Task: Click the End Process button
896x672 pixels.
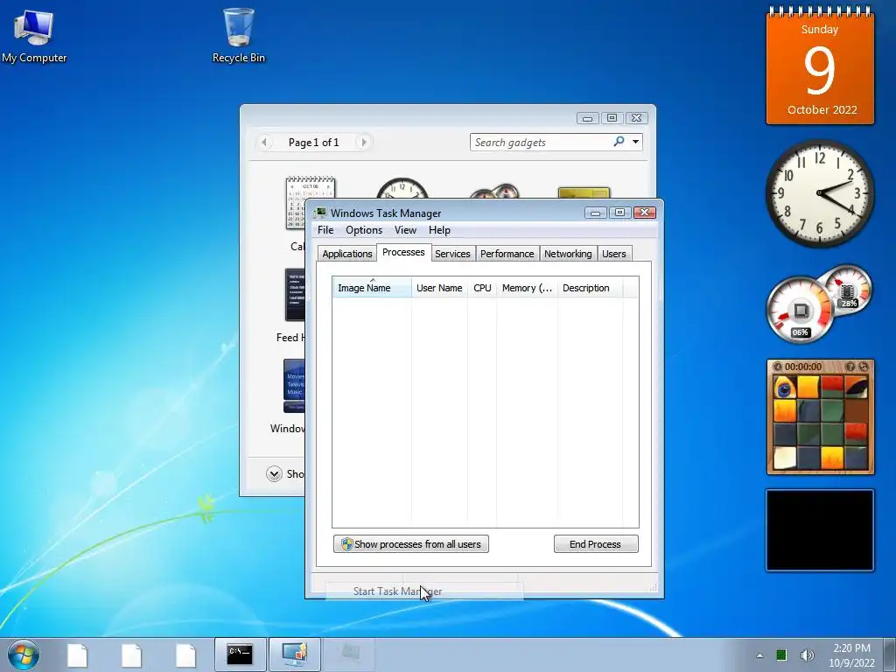Action: 596,544
